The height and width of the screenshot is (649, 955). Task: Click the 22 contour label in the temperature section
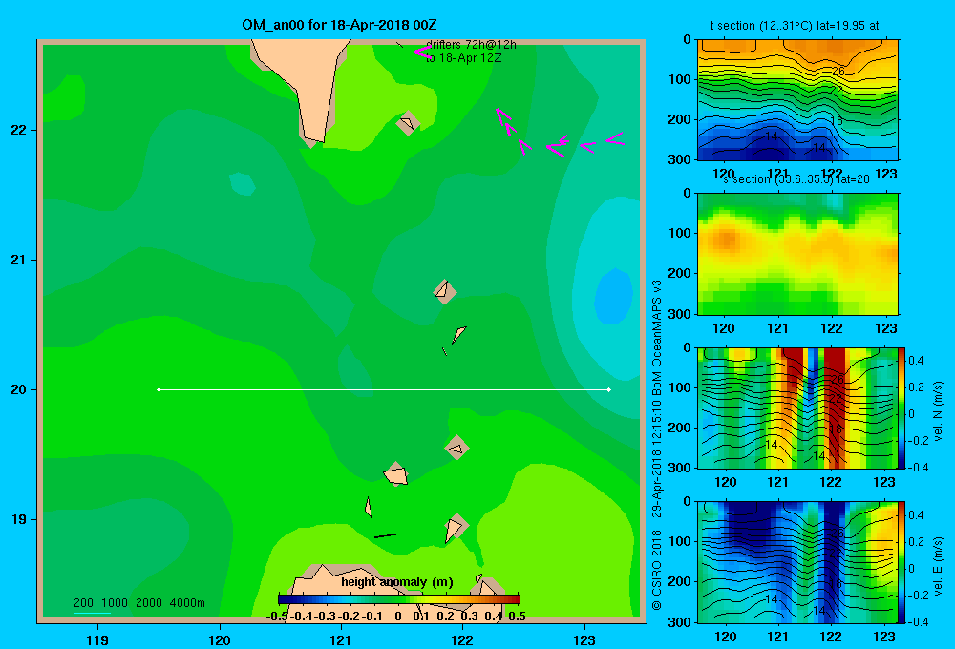[x=837, y=91]
